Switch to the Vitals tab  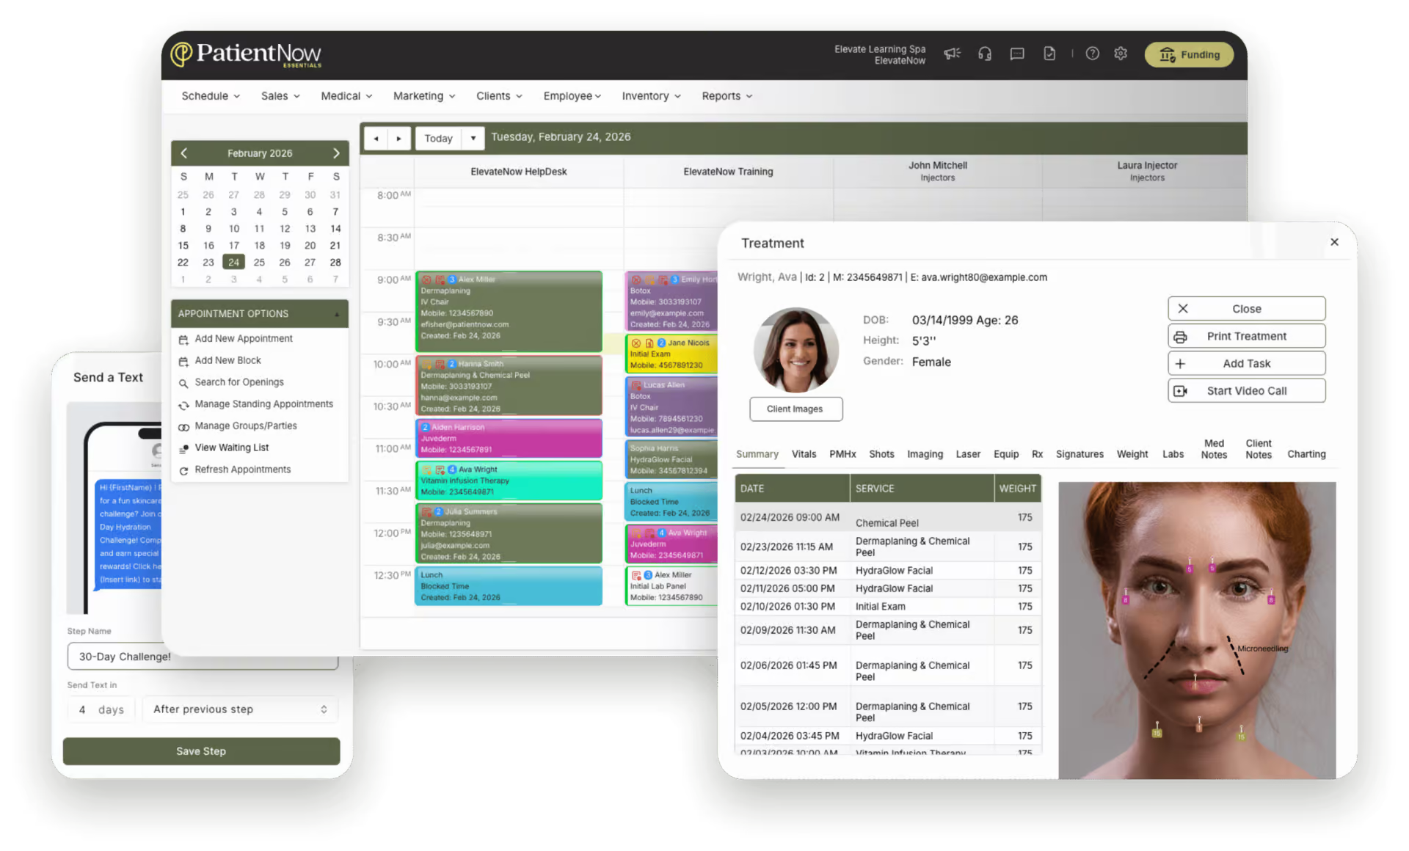coord(804,455)
